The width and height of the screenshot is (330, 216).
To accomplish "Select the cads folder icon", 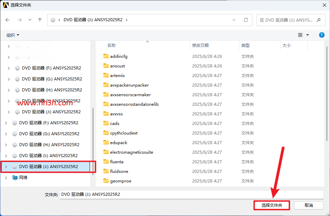I will [x=106, y=123].
